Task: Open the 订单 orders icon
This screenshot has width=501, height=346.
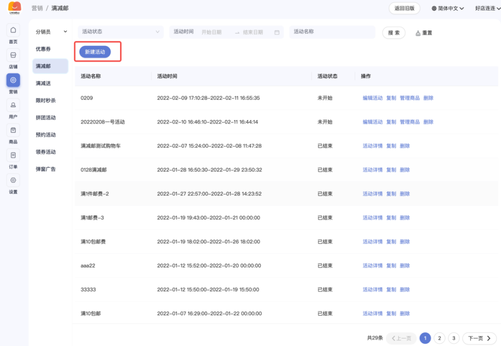Action: point(13,155)
